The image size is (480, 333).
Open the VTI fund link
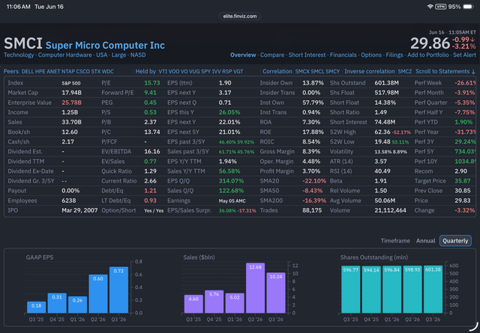[163, 72]
